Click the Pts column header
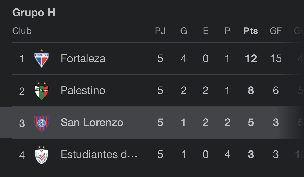Image resolution: width=304 pixels, height=177 pixels. coord(251,31)
